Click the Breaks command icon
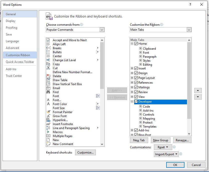209x172 pixels. click(x=48, y=48)
